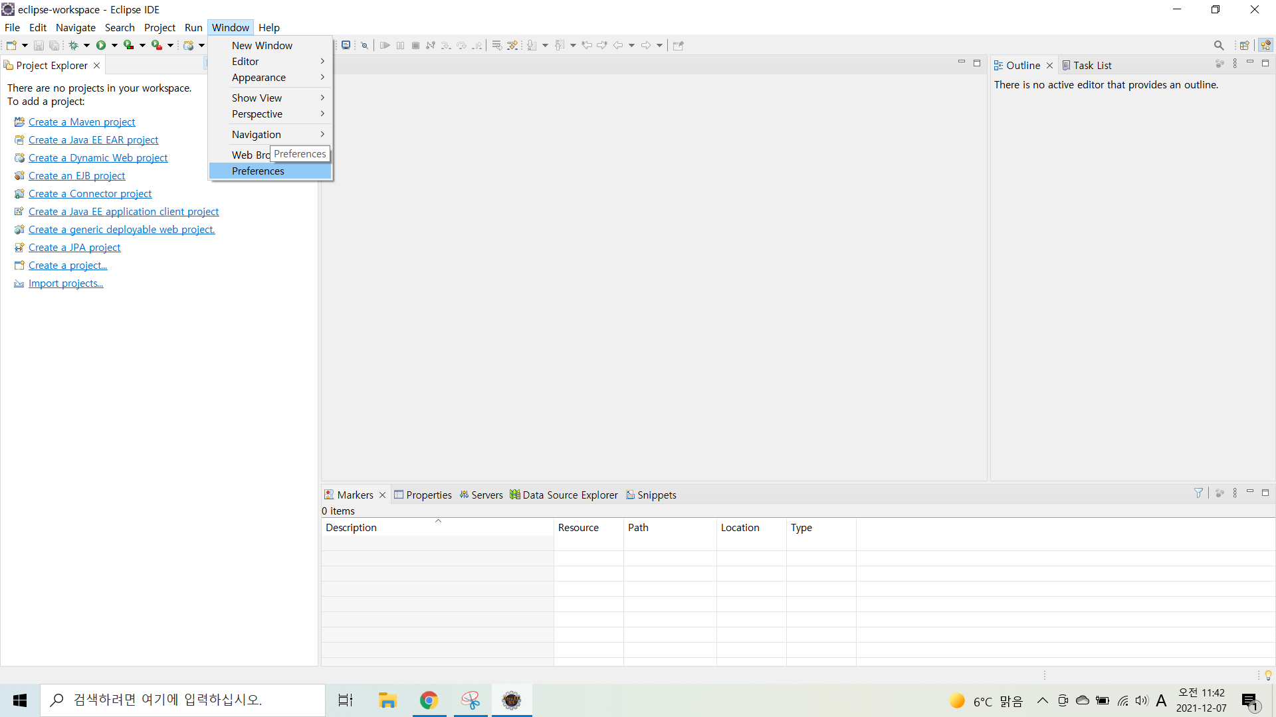The image size is (1276, 717).
Task: Open the Navigation submenu
Action: [x=270, y=134]
